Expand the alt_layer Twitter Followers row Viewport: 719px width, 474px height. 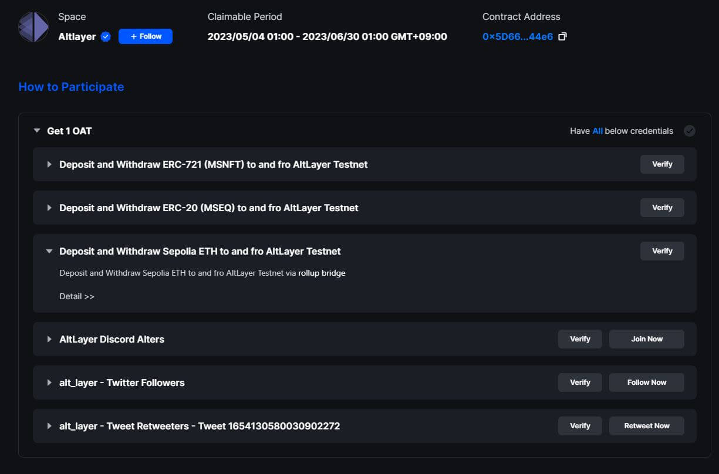(x=50, y=382)
